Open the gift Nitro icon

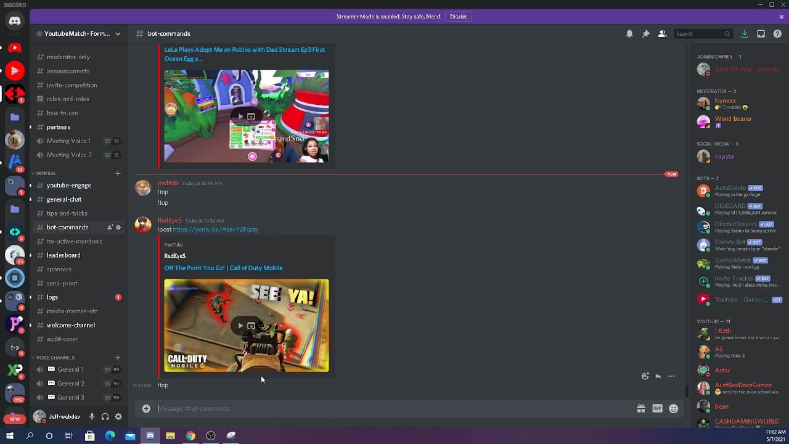(x=641, y=408)
